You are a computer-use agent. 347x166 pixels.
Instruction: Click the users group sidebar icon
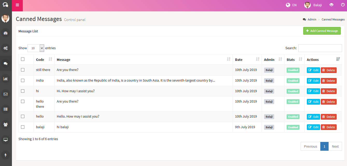tap(6, 125)
